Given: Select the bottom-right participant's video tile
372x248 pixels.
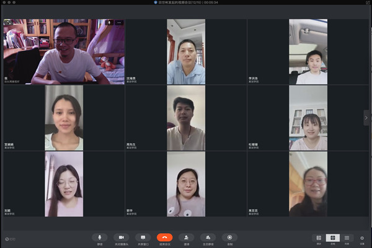Looking at the screenshot, I should (308, 184).
